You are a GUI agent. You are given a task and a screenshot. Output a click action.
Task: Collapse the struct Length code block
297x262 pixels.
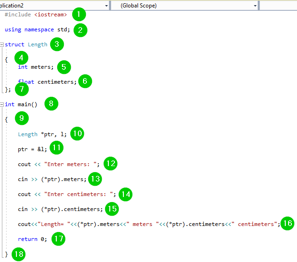pos(2,45)
